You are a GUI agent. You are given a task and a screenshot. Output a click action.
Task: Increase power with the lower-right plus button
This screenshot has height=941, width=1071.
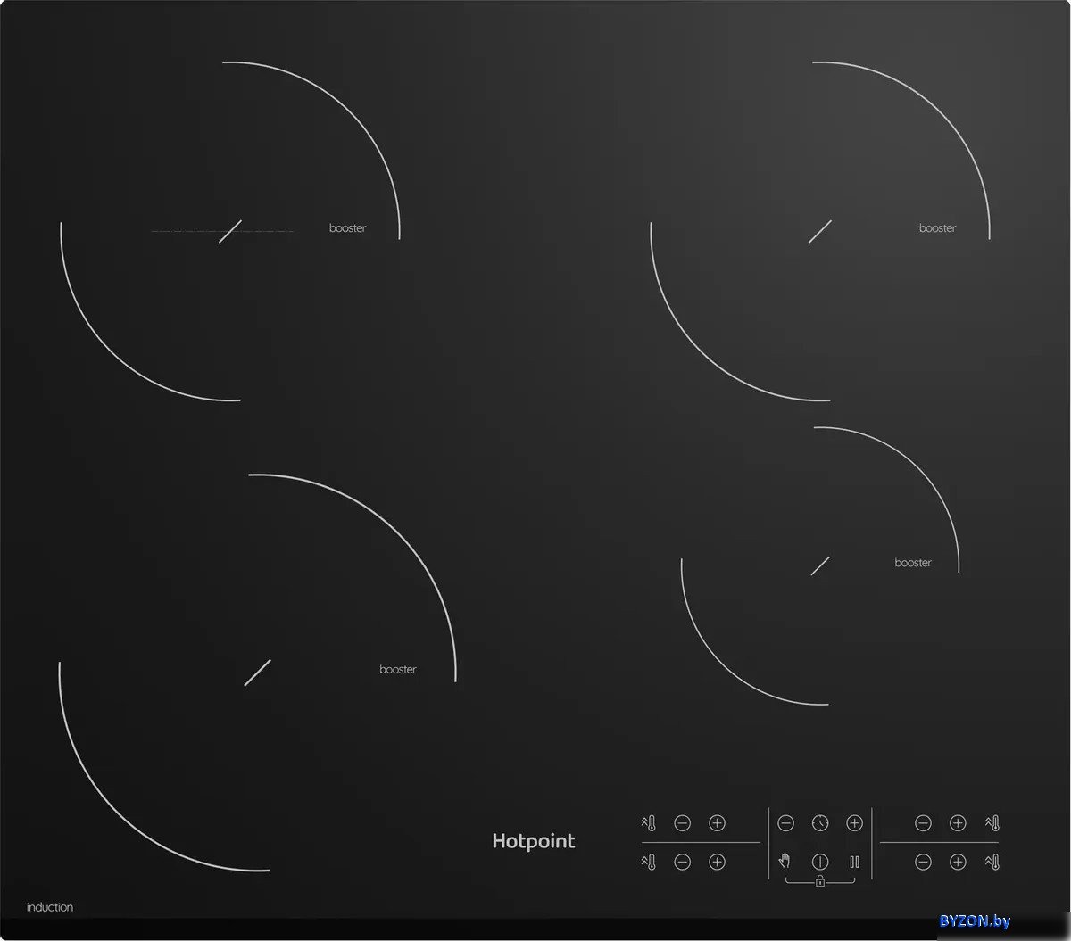(x=958, y=862)
